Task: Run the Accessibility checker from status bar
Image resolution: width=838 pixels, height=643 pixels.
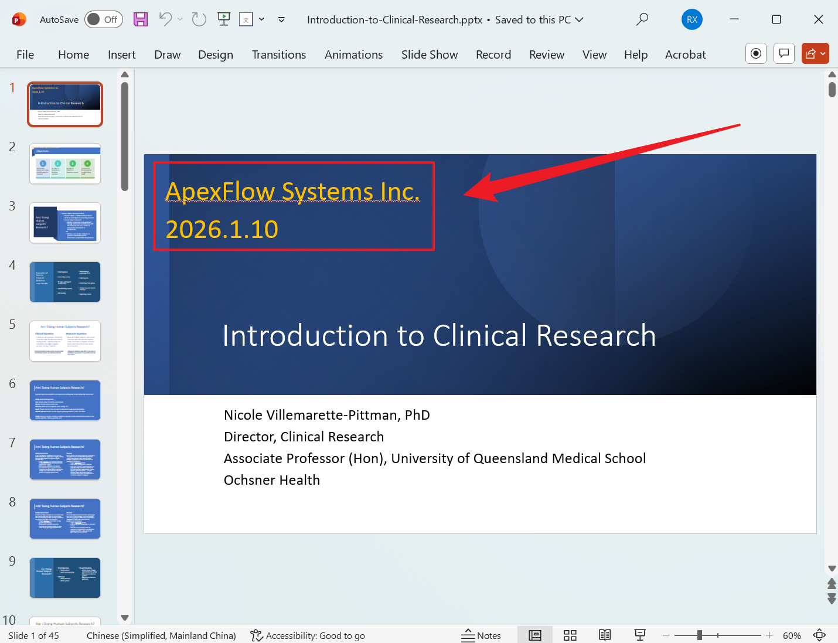Action: coord(307,635)
